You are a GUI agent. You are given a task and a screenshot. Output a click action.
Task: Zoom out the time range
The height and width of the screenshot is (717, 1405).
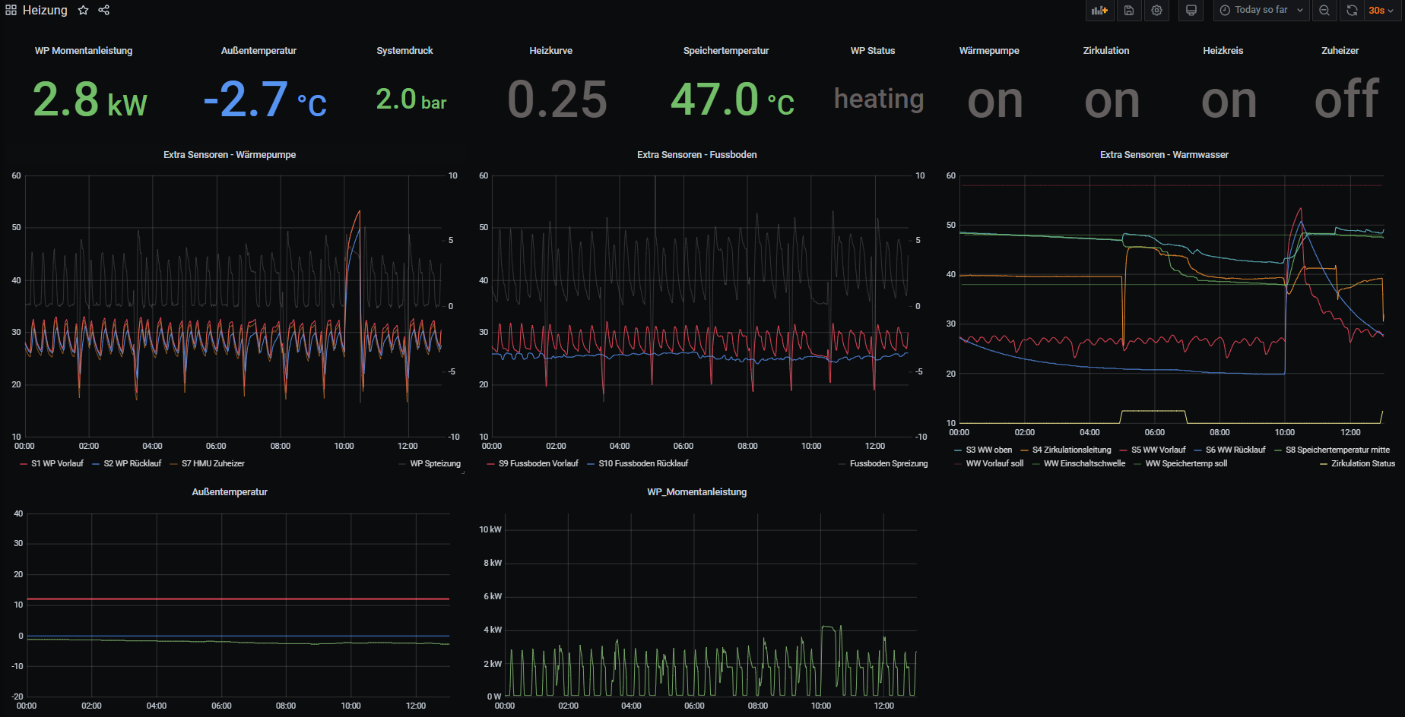tap(1324, 11)
